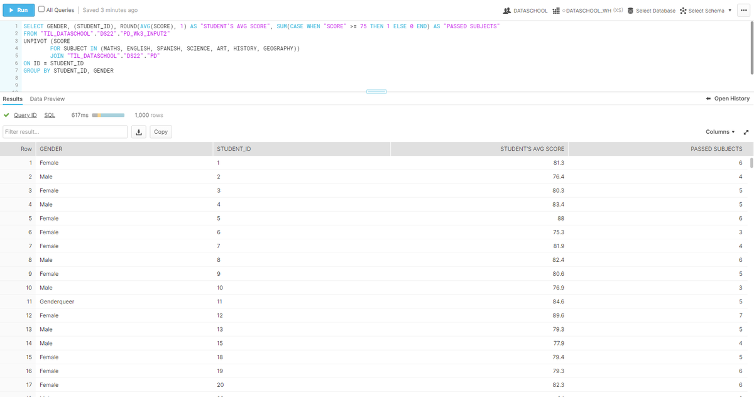Open the SQL link
This screenshot has width=754, height=397.
point(49,115)
